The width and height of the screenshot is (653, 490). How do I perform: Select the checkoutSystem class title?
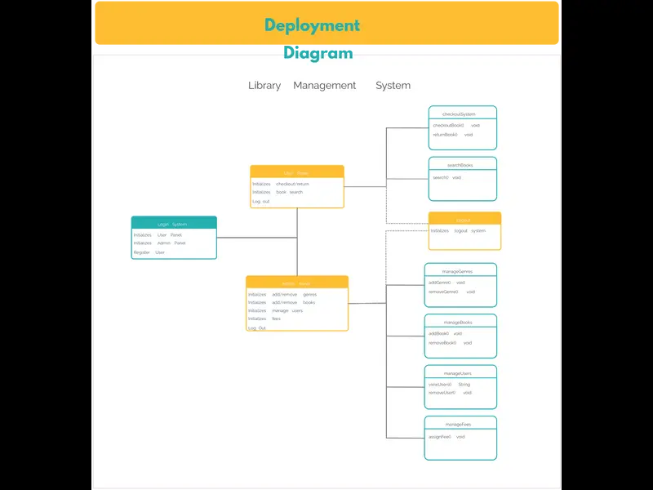coord(459,114)
